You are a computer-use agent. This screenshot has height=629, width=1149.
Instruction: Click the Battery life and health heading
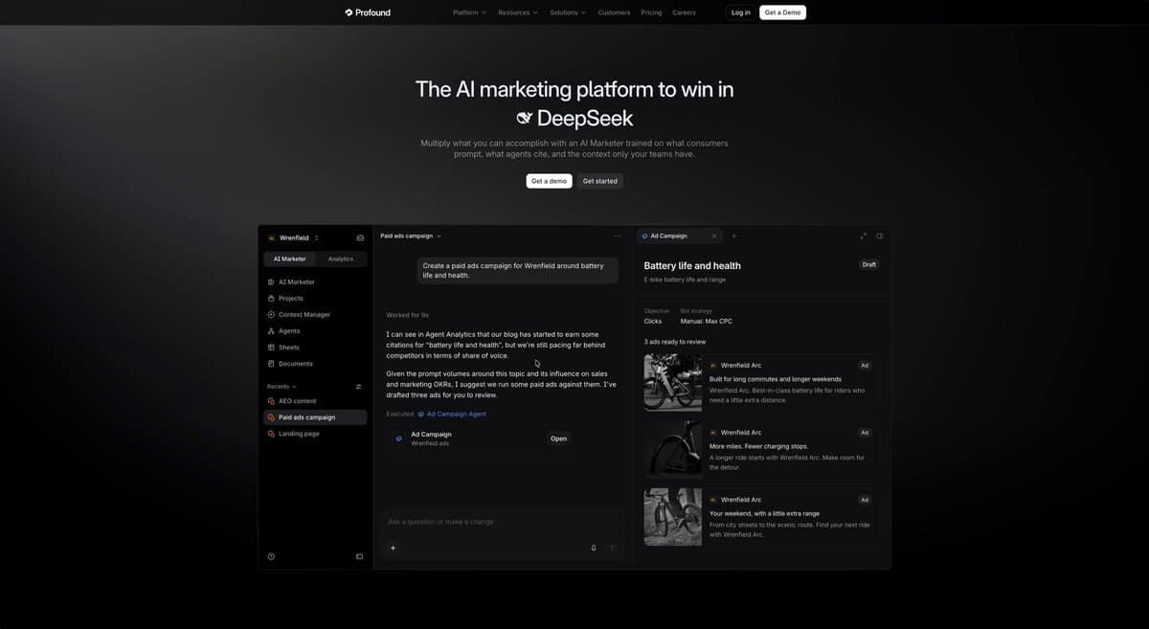click(692, 266)
